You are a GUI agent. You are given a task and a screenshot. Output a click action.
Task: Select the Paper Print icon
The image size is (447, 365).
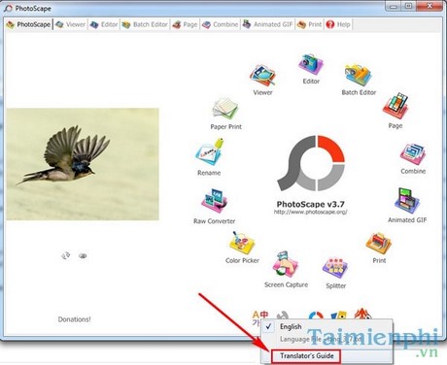[x=225, y=109]
